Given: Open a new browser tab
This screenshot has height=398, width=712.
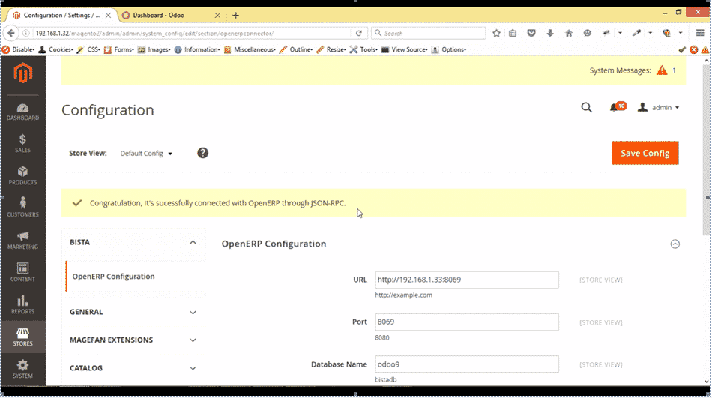Looking at the screenshot, I should tap(235, 16).
